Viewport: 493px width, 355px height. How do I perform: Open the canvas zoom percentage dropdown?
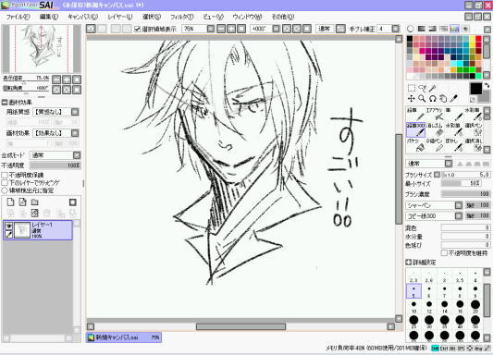(211, 29)
